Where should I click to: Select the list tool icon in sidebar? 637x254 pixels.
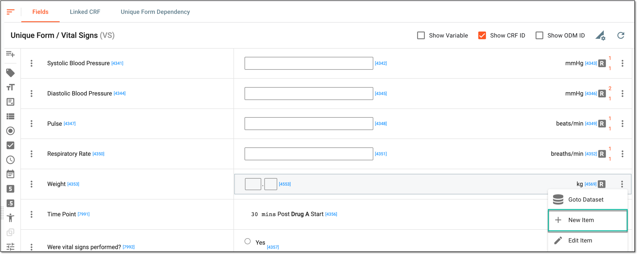pos(10,116)
